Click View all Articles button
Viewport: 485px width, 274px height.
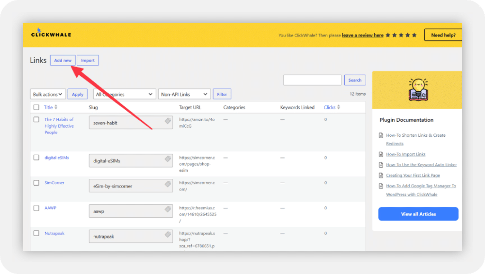[418, 214]
